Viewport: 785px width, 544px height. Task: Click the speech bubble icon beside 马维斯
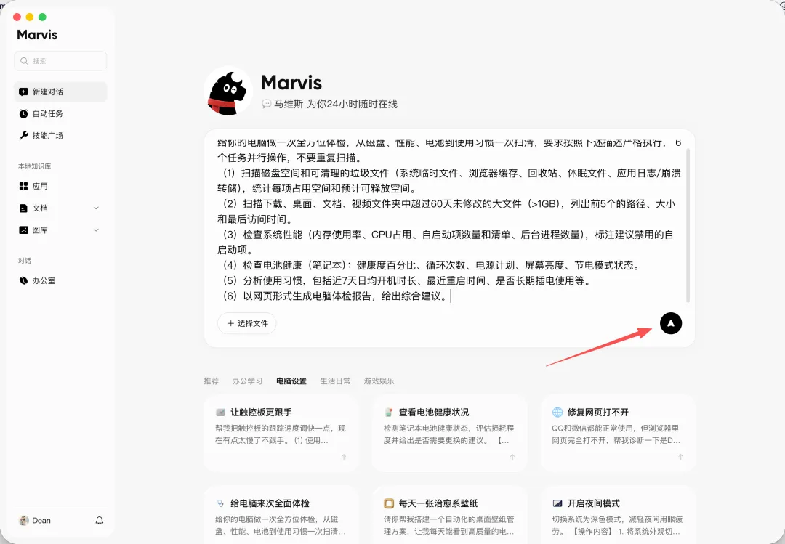pyautogui.click(x=266, y=104)
